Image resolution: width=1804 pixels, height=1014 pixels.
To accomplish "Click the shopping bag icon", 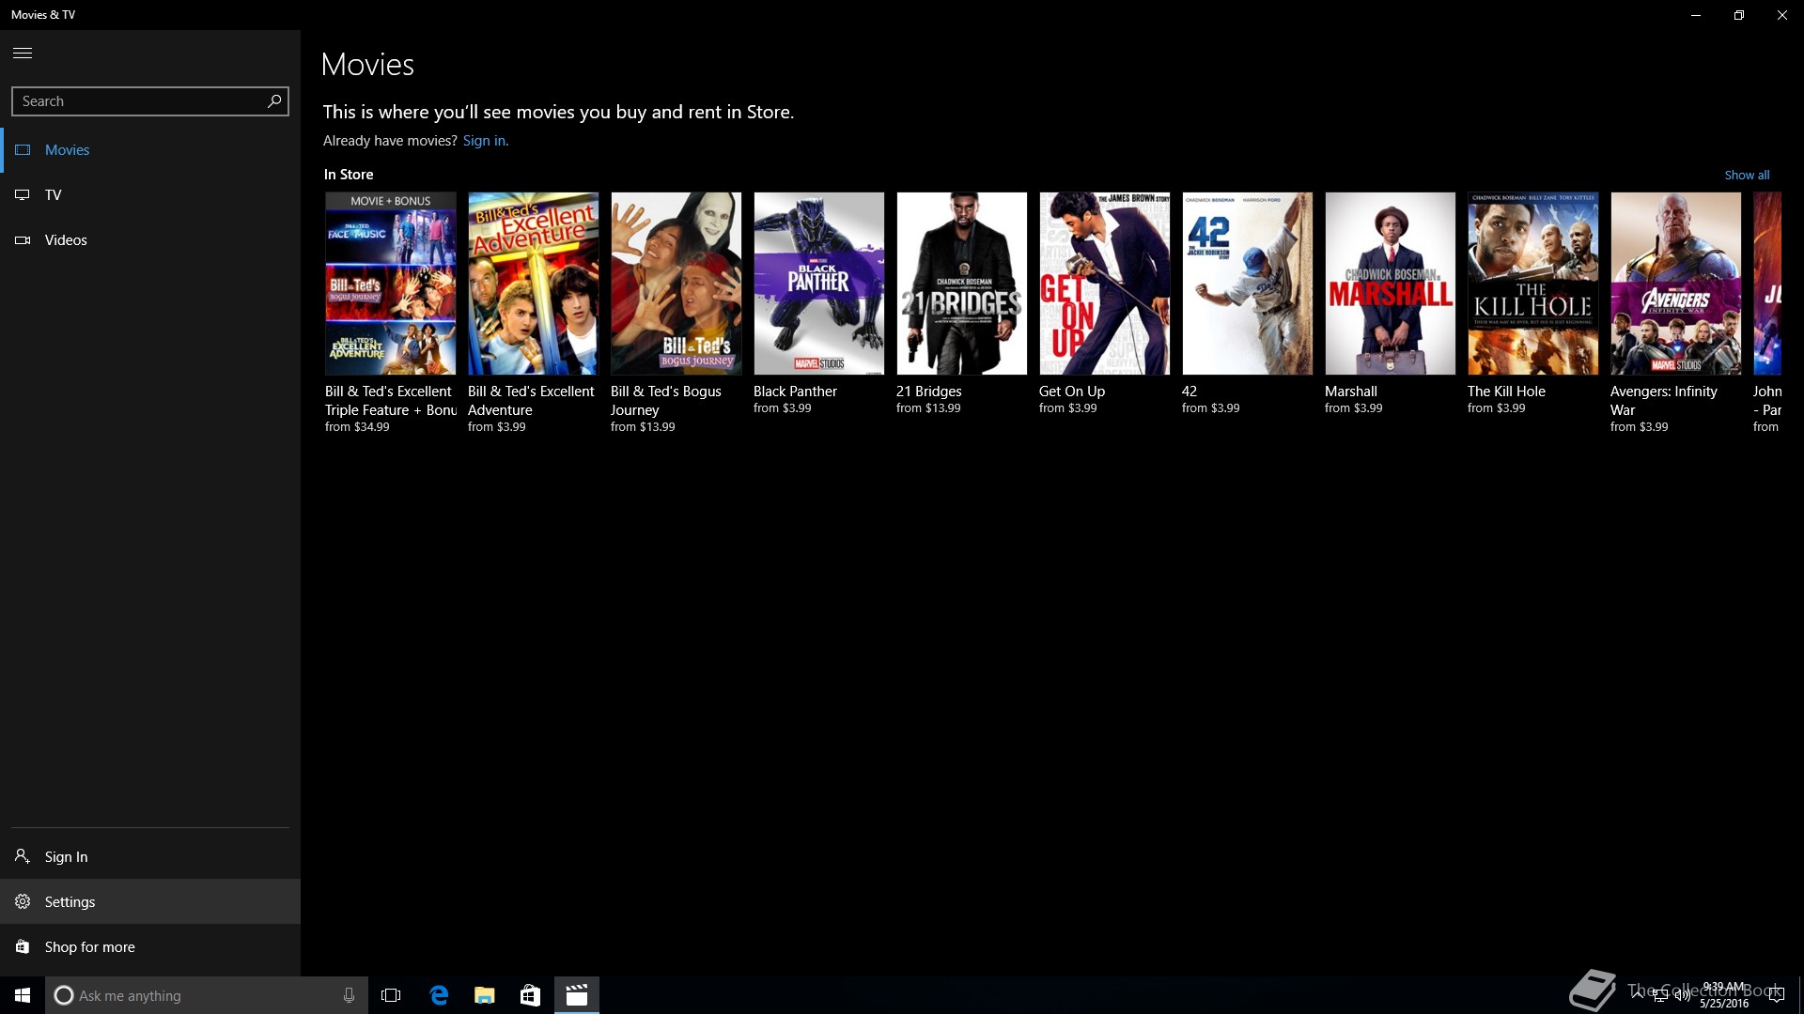I will tap(23, 946).
